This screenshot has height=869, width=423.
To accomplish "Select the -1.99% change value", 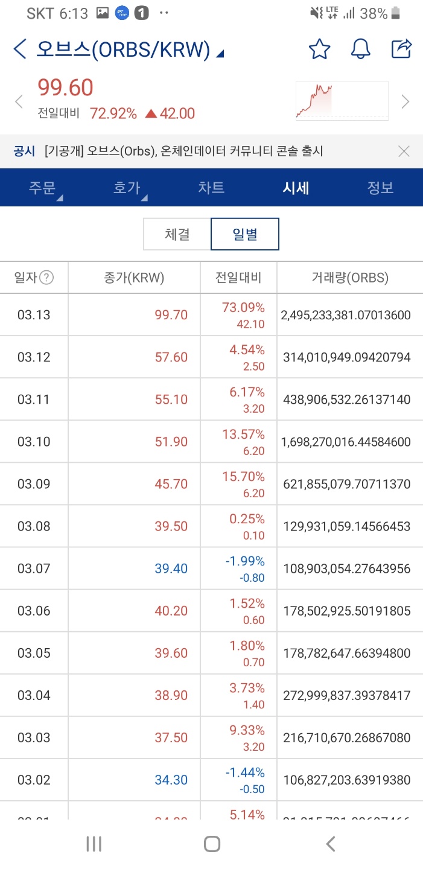I will click(245, 561).
